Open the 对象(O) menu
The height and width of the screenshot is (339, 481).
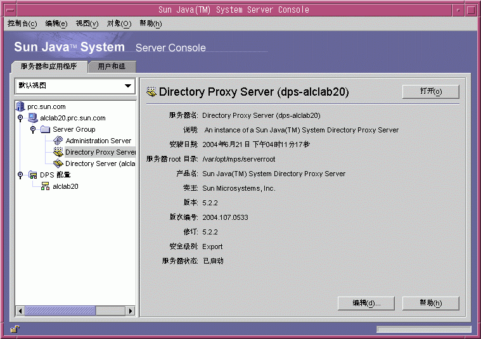pos(119,23)
